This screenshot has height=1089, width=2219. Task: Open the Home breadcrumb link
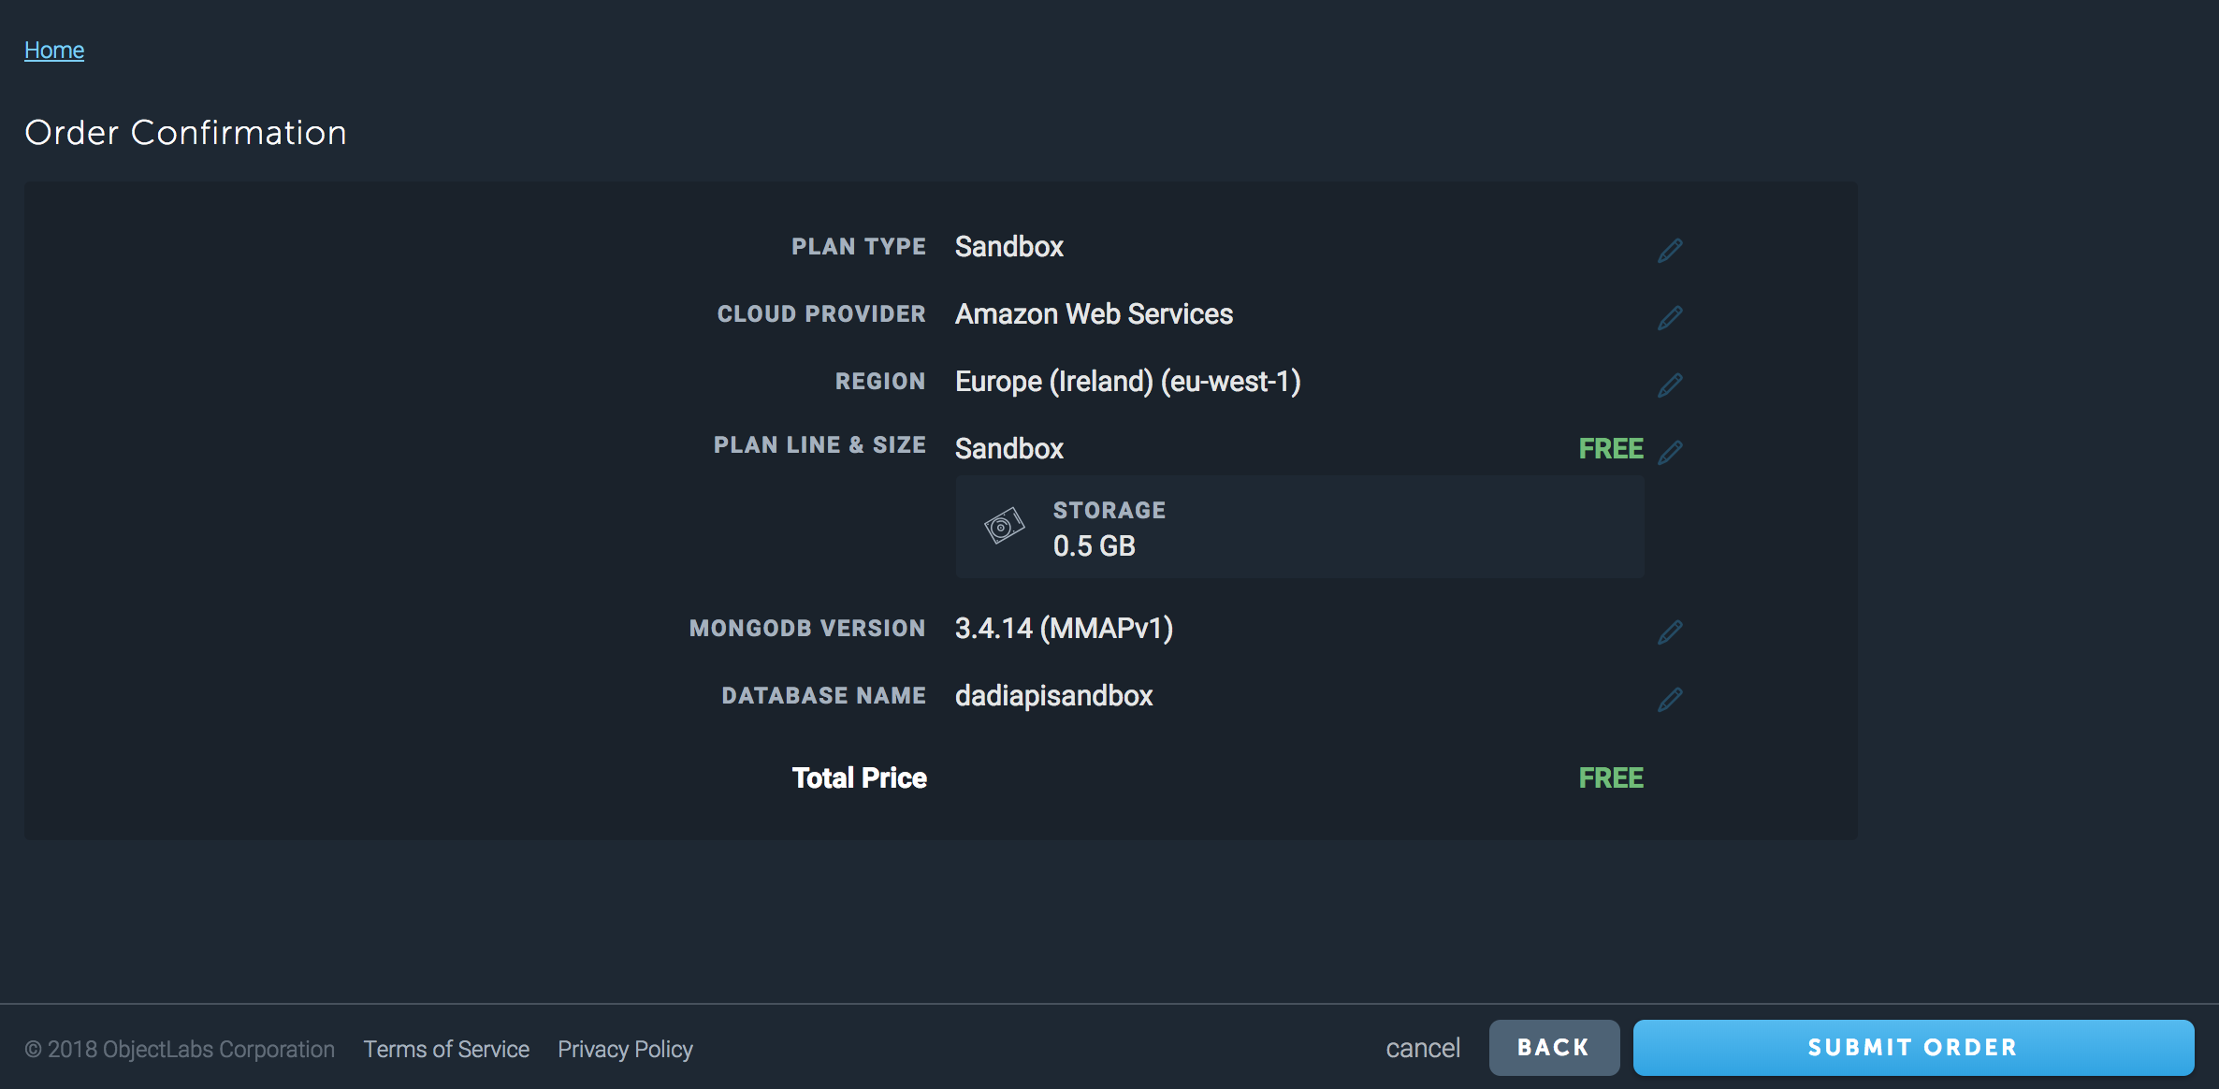pyautogui.click(x=54, y=51)
